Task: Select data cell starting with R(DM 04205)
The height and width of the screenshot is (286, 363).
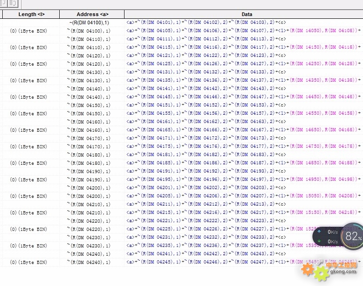Action: pos(244,196)
